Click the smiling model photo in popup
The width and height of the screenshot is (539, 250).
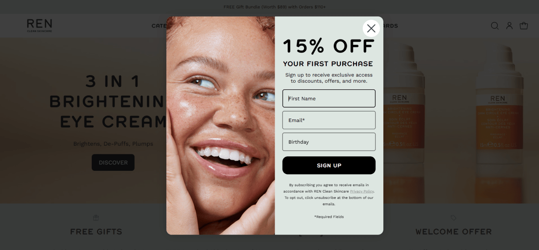pos(221,126)
